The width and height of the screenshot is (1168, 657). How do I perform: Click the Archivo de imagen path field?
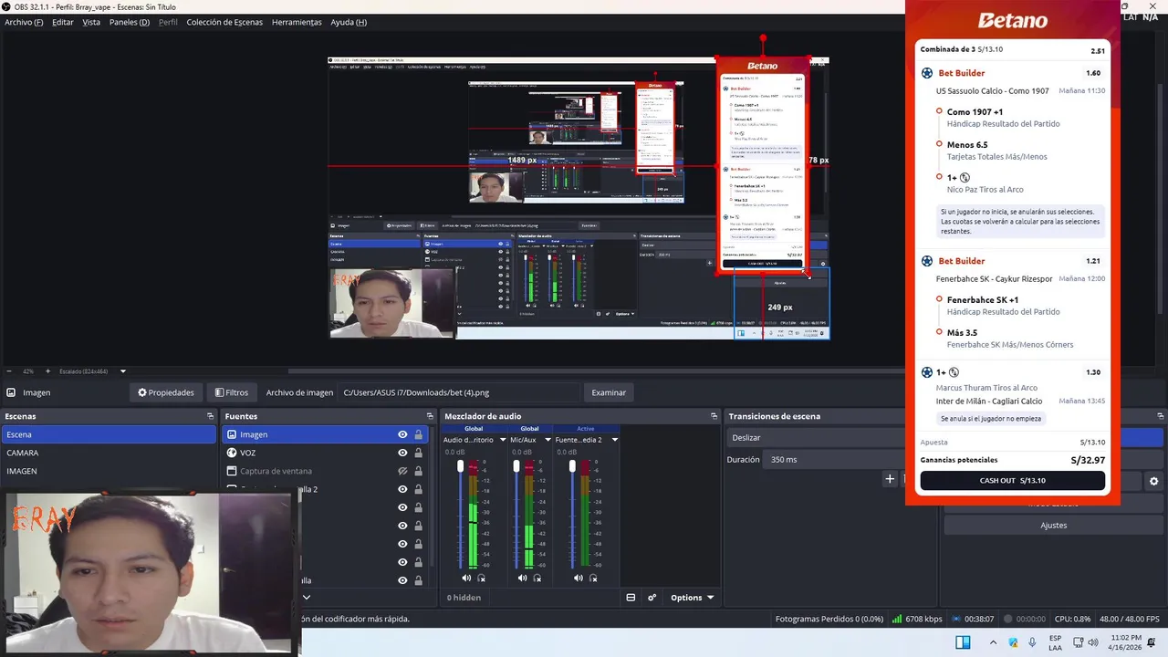(x=459, y=392)
